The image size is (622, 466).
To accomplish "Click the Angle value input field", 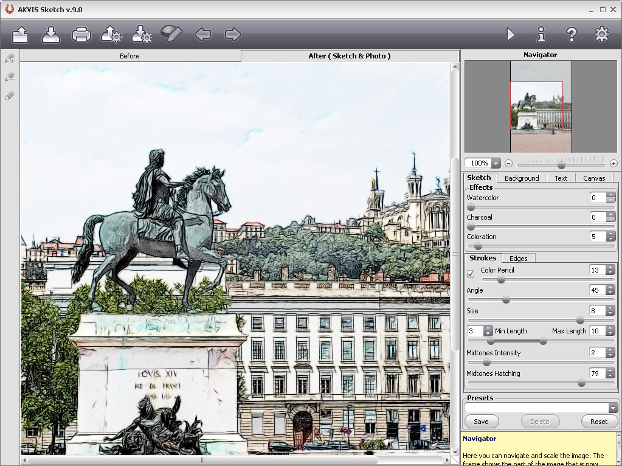I will point(596,290).
